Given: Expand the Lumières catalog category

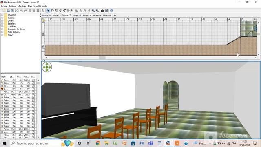Looking at the screenshot, I should click(2, 26).
